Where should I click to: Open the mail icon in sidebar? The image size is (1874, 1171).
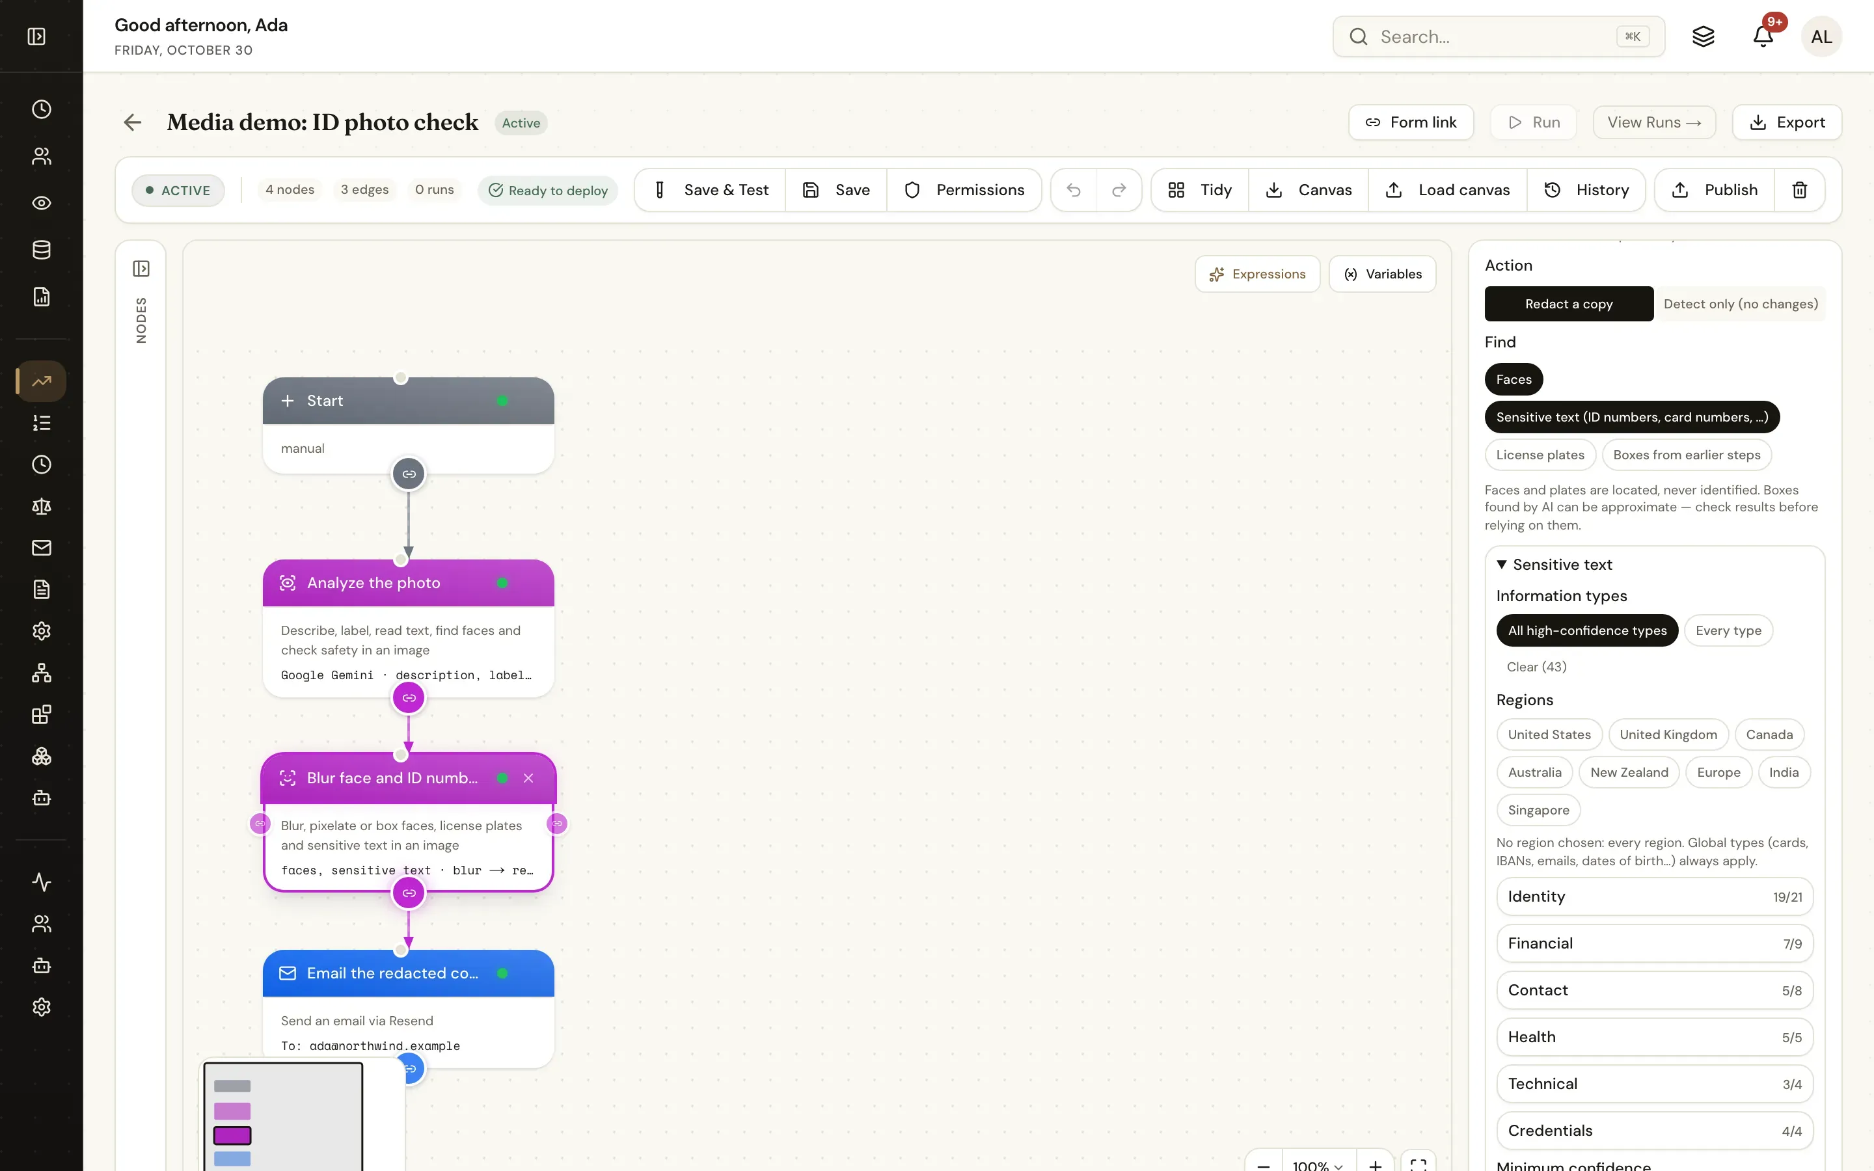point(42,548)
